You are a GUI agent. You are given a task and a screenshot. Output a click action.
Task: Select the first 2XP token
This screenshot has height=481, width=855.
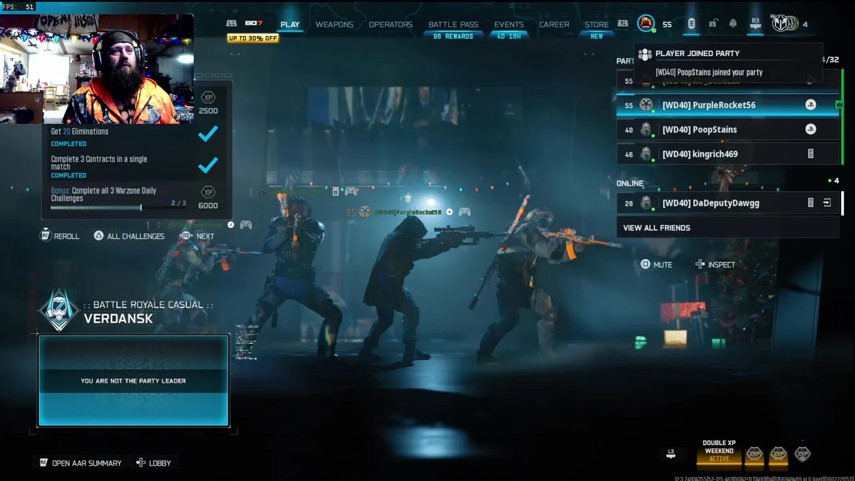pos(754,454)
